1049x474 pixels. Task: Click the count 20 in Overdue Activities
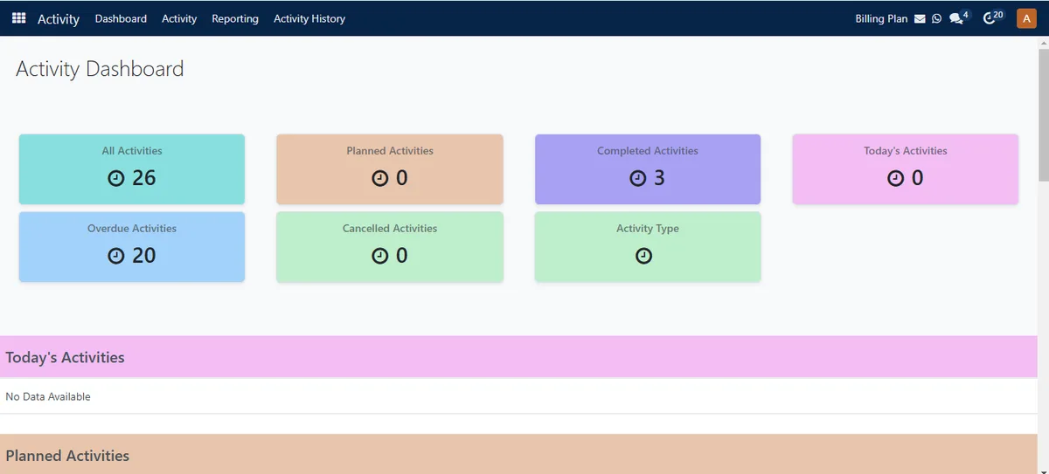point(144,256)
